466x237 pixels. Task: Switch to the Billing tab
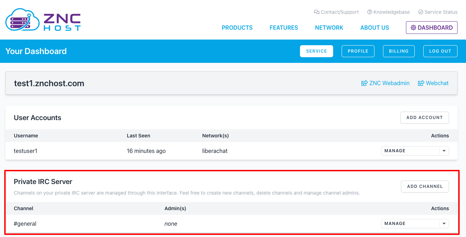click(x=399, y=51)
